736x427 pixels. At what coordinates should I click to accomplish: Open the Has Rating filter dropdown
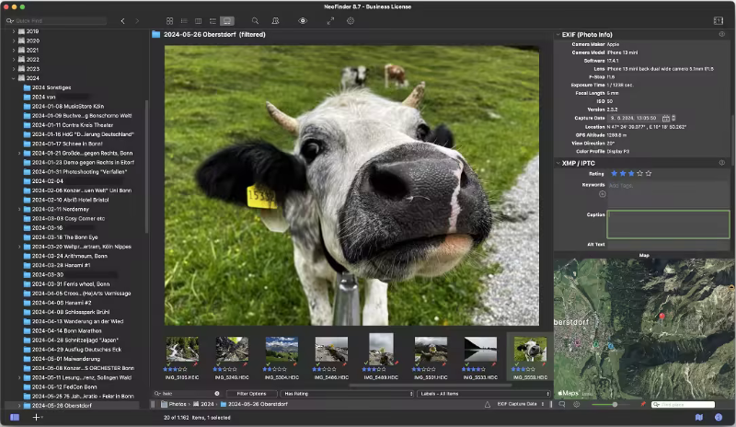coord(348,394)
